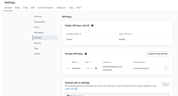Click the info icon beside Private API Keys
The height and width of the screenshot is (96, 178).
[86, 54]
